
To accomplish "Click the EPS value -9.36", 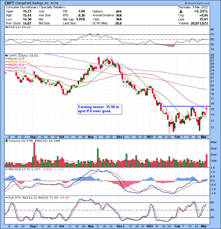I will coord(81,15).
